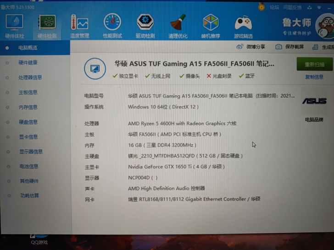Screen dimensions: 334x250
Task: Click 复制信息 copy info link
Action: [x=314, y=77]
